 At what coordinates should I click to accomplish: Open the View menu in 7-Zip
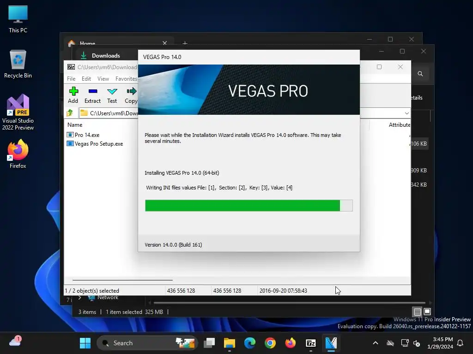click(103, 78)
